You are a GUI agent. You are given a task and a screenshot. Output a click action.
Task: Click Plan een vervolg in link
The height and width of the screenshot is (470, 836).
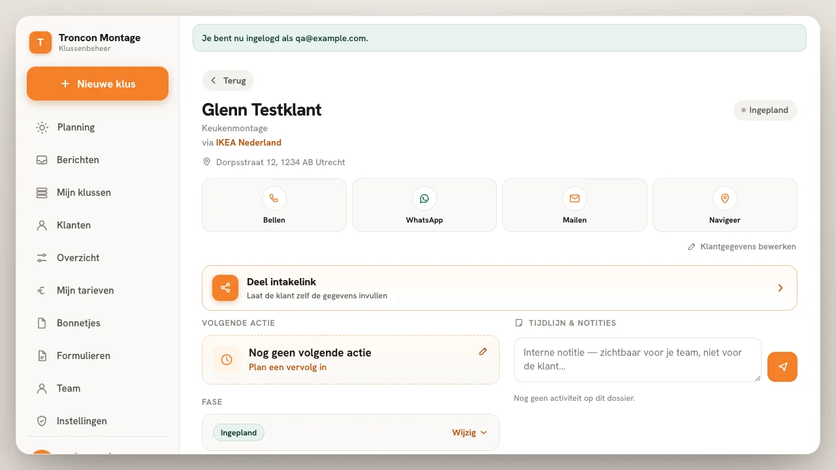click(287, 367)
